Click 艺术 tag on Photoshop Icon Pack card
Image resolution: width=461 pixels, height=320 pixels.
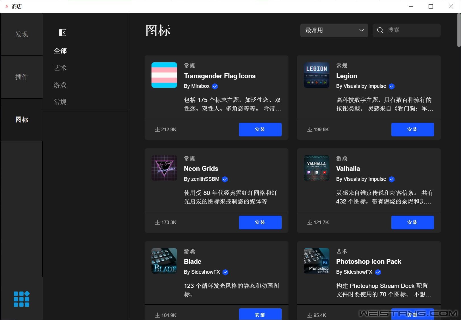pyautogui.click(x=342, y=252)
